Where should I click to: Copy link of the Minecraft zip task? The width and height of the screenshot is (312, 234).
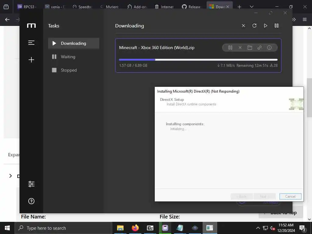[x=260, y=48]
